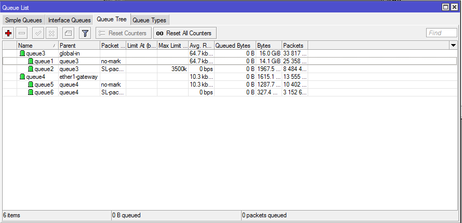Click the green icon of queue4

click(x=22, y=77)
